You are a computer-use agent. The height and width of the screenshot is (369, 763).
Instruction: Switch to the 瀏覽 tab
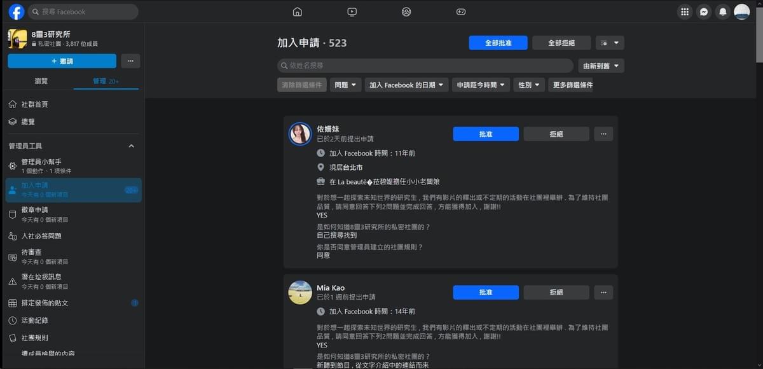pos(41,81)
